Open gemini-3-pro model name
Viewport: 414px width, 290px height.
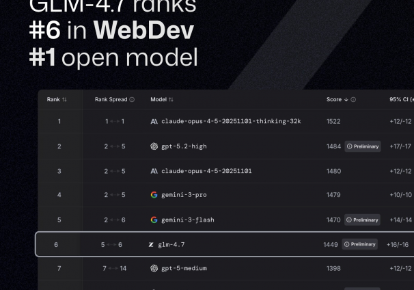click(x=184, y=195)
